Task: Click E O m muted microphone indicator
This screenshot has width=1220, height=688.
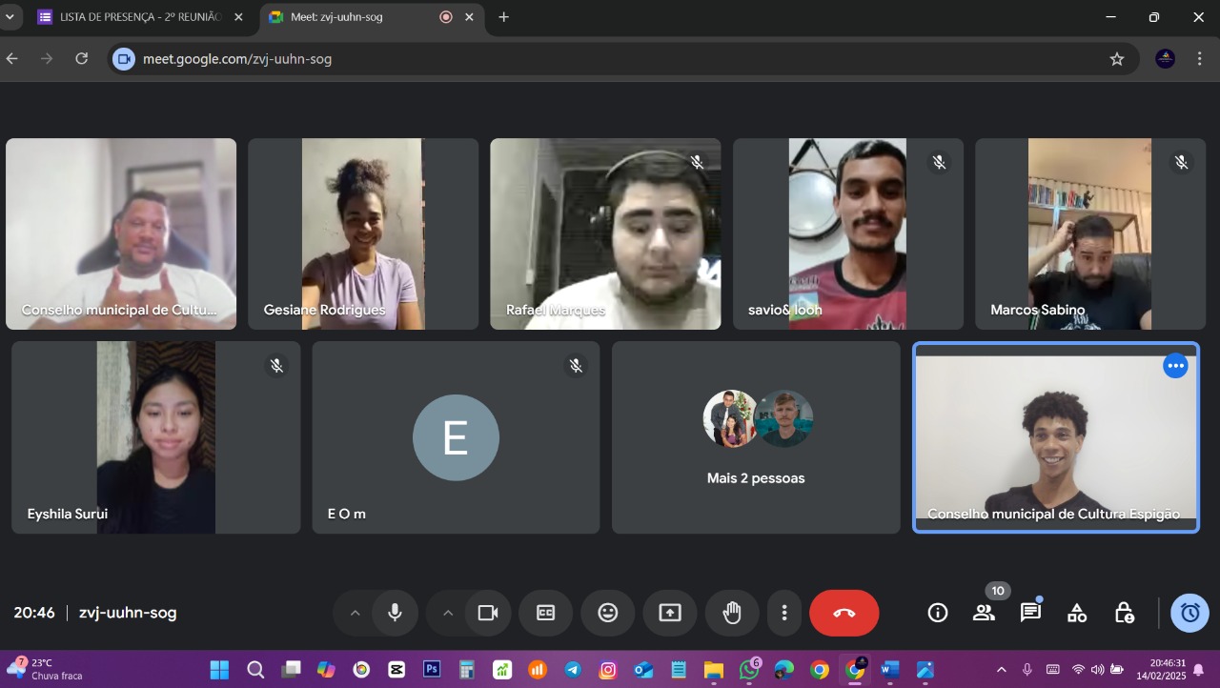Action: 577,366
